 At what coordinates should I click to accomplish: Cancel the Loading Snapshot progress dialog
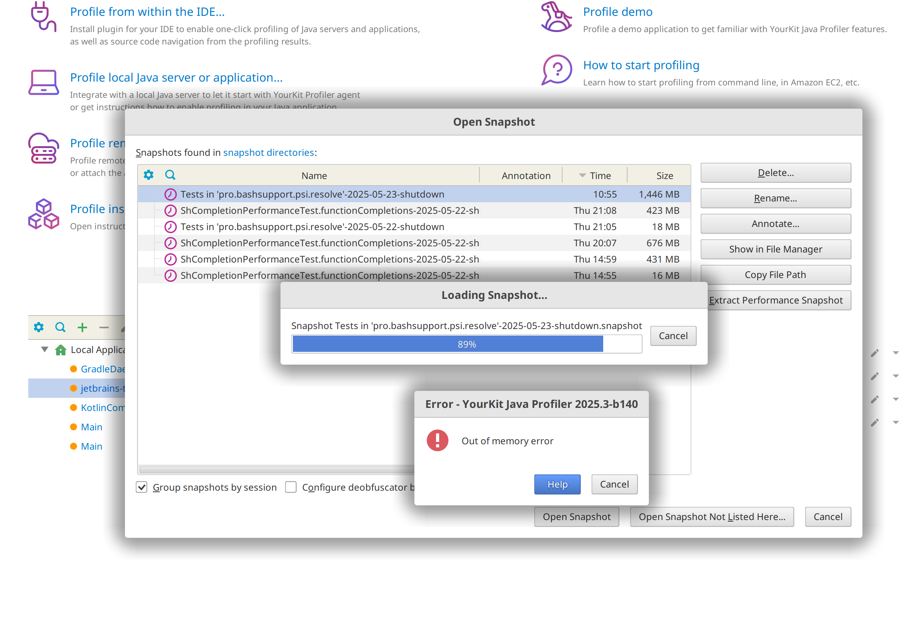(x=673, y=336)
